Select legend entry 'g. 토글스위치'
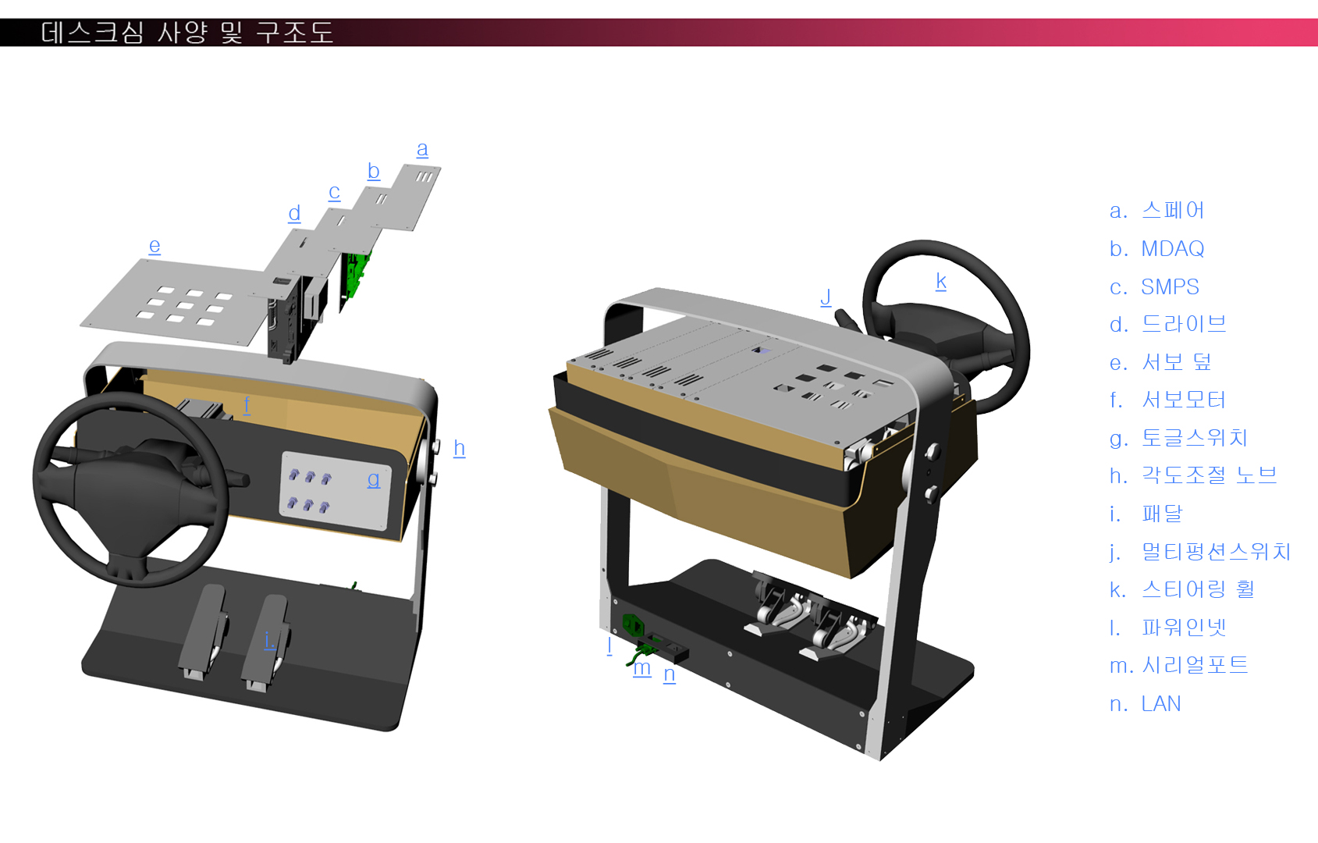The height and width of the screenshot is (843, 1318). coord(1179,438)
